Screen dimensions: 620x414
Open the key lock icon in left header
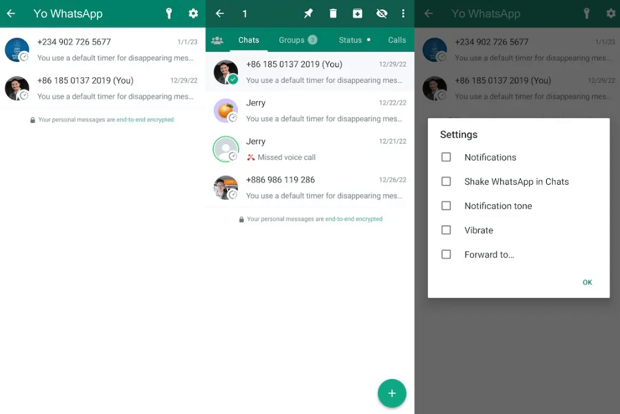pos(169,14)
